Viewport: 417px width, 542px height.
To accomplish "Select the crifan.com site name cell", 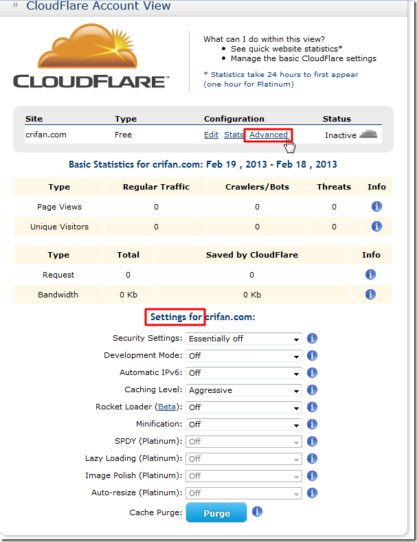I will coord(46,135).
